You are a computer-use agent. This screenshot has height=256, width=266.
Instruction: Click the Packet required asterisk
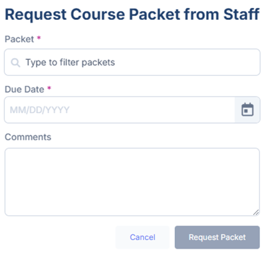pos(39,38)
